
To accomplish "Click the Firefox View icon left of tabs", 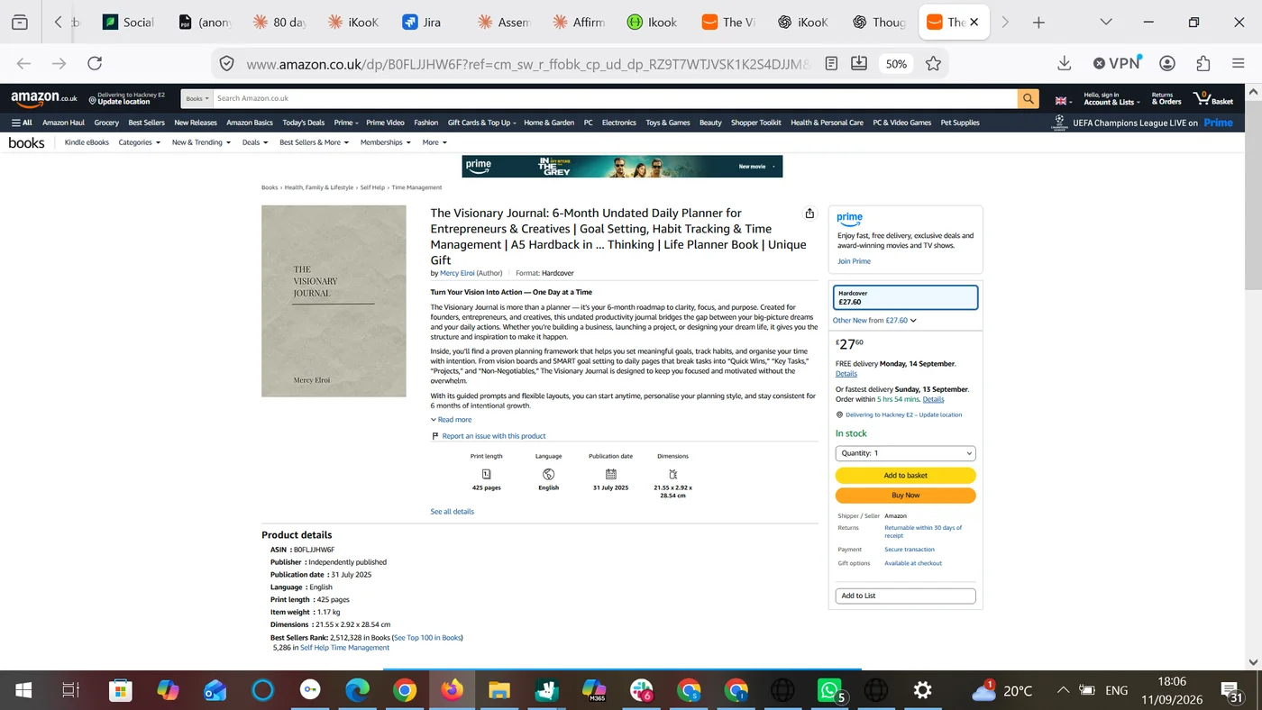I will coord(20,23).
